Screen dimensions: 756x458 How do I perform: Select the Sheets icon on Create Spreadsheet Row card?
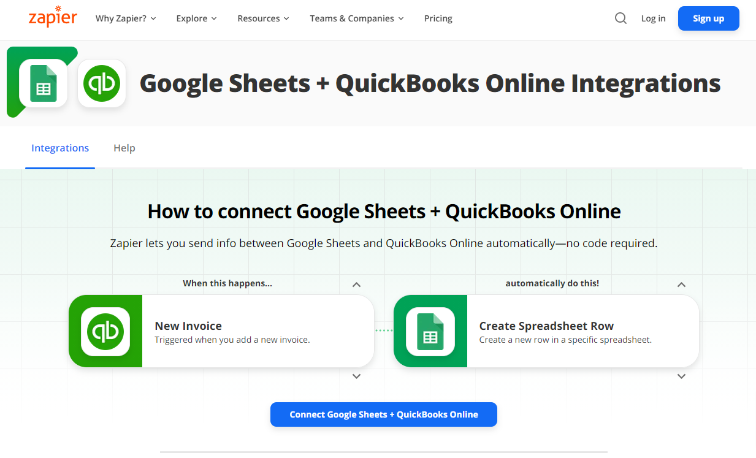430,332
